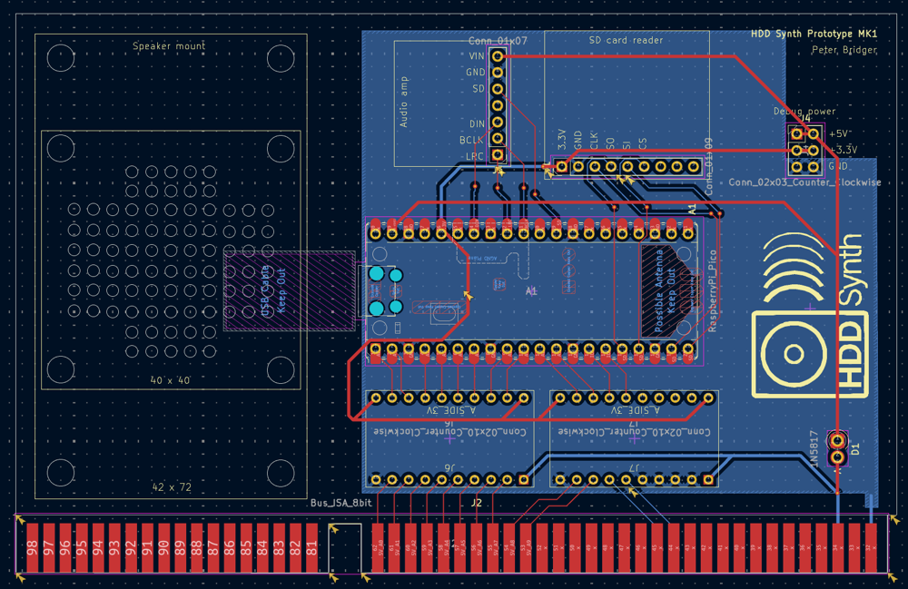Select the HDD Synth logo graphic
This screenshot has width=908, height=589.
click(807, 316)
